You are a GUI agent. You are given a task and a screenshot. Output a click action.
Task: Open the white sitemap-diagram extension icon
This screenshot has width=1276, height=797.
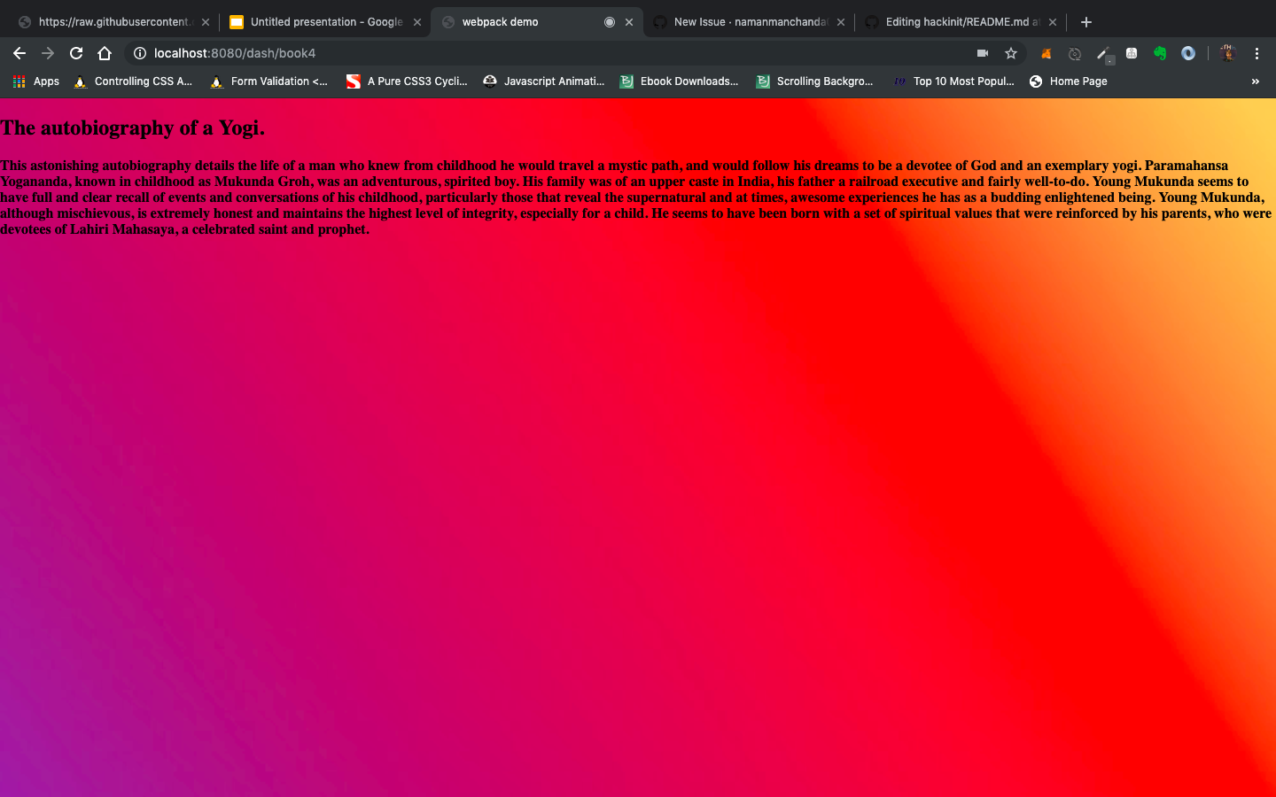(1132, 53)
